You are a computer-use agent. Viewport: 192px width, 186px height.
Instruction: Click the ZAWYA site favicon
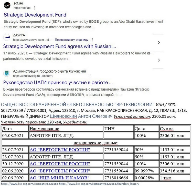(x=7, y=37)
